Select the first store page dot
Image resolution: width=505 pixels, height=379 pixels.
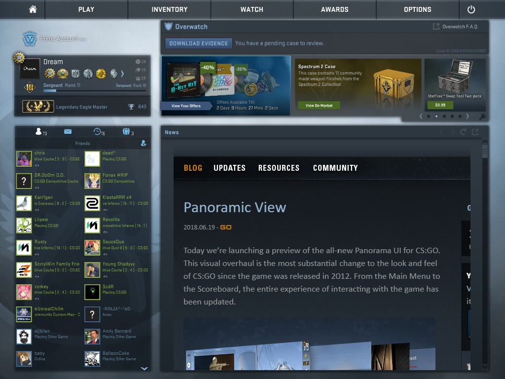429,116
